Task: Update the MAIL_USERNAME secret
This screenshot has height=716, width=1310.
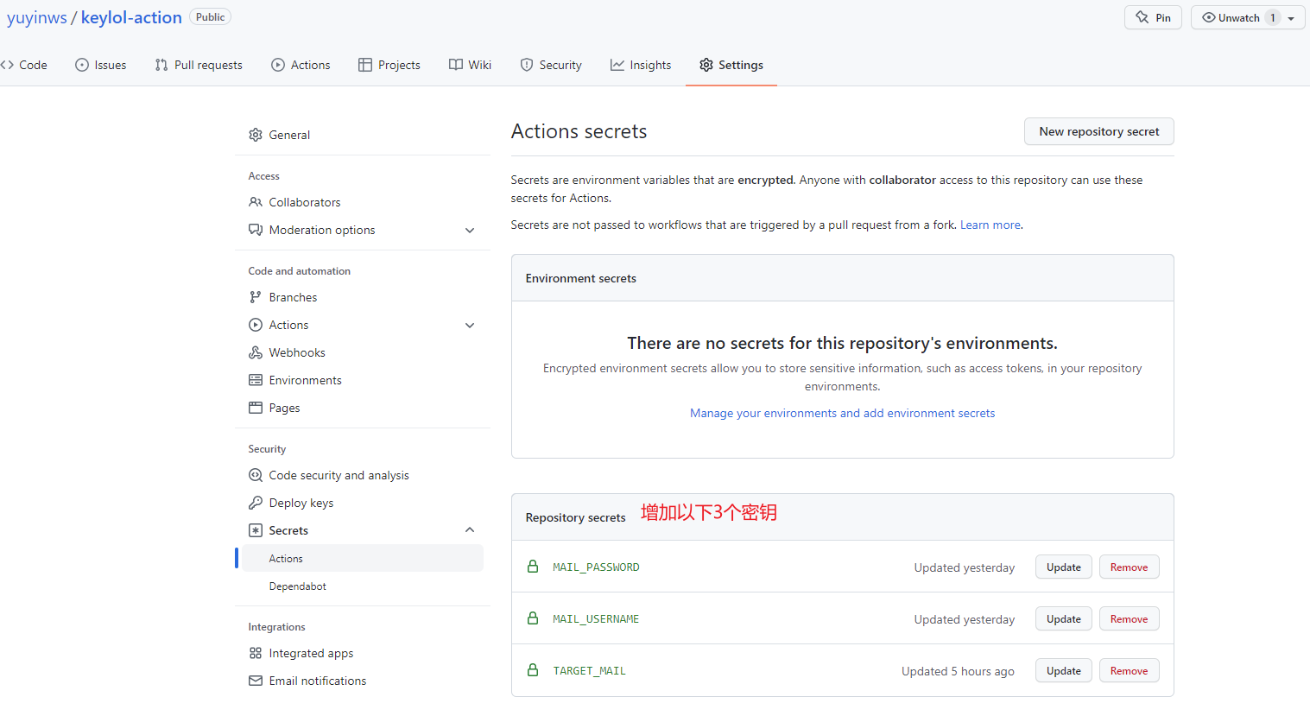Action: (x=1064, y=619)
